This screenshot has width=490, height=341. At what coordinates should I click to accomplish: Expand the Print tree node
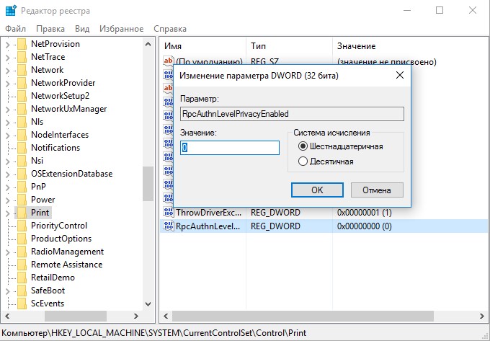coord(8,213)
